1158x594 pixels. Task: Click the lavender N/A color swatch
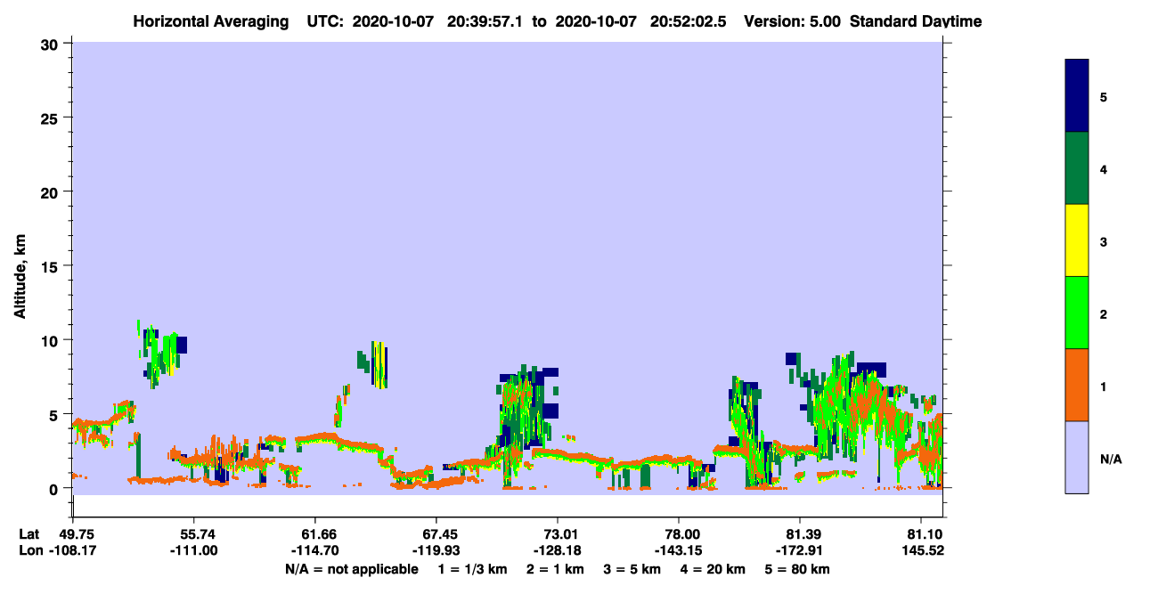pyautogui.click(x=1077, y=457)
